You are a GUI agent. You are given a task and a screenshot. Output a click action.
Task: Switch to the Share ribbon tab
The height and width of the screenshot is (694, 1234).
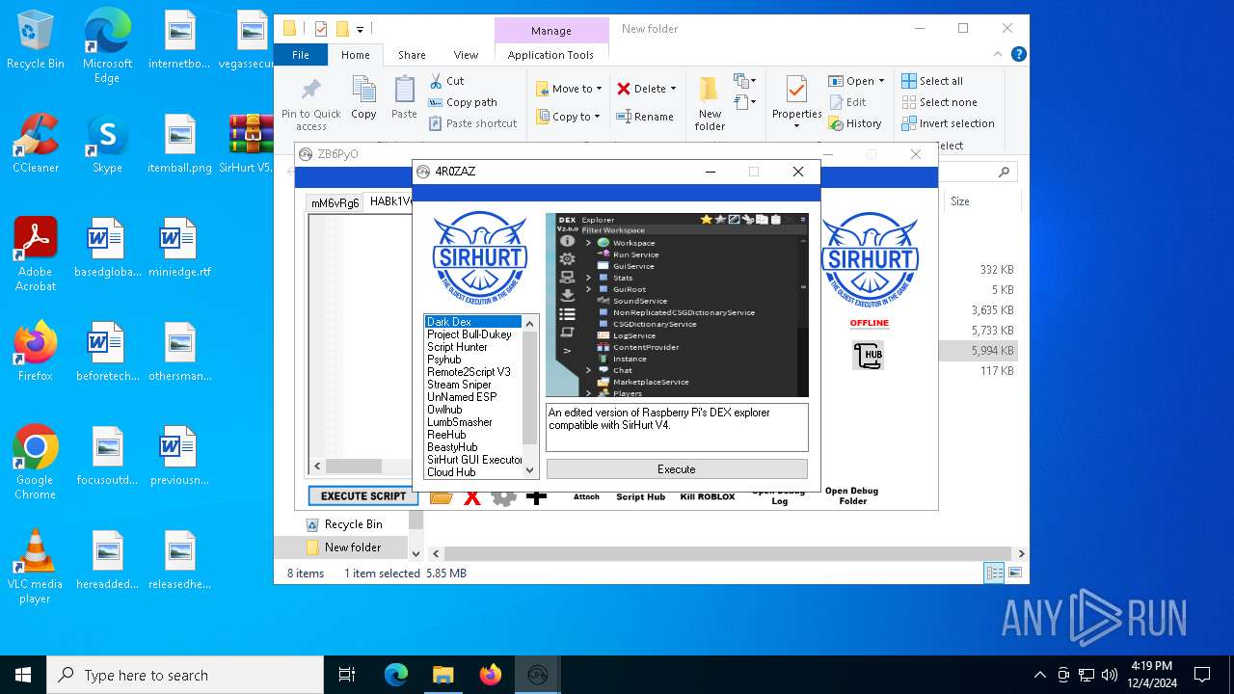[412, 55]
